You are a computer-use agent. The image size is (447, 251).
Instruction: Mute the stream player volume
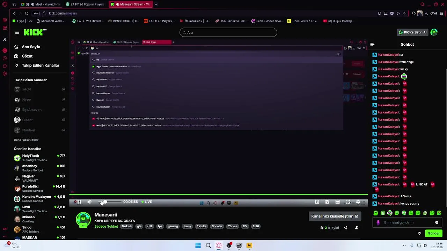click(89, 202)
